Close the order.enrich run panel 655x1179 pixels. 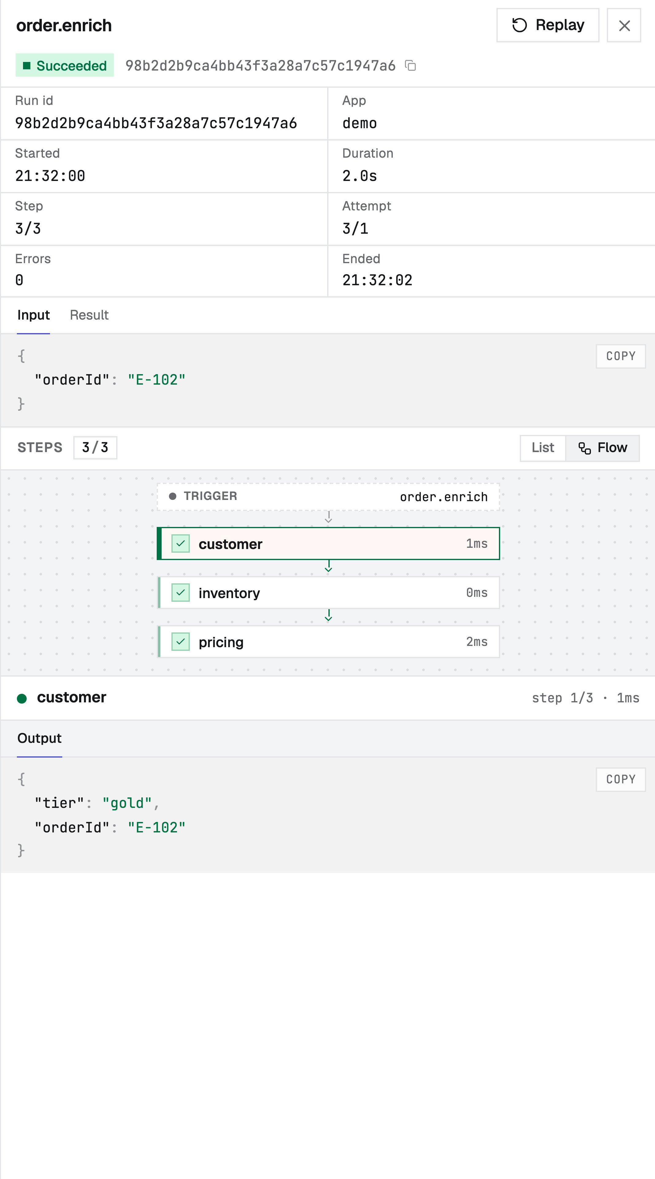point(624,25)
